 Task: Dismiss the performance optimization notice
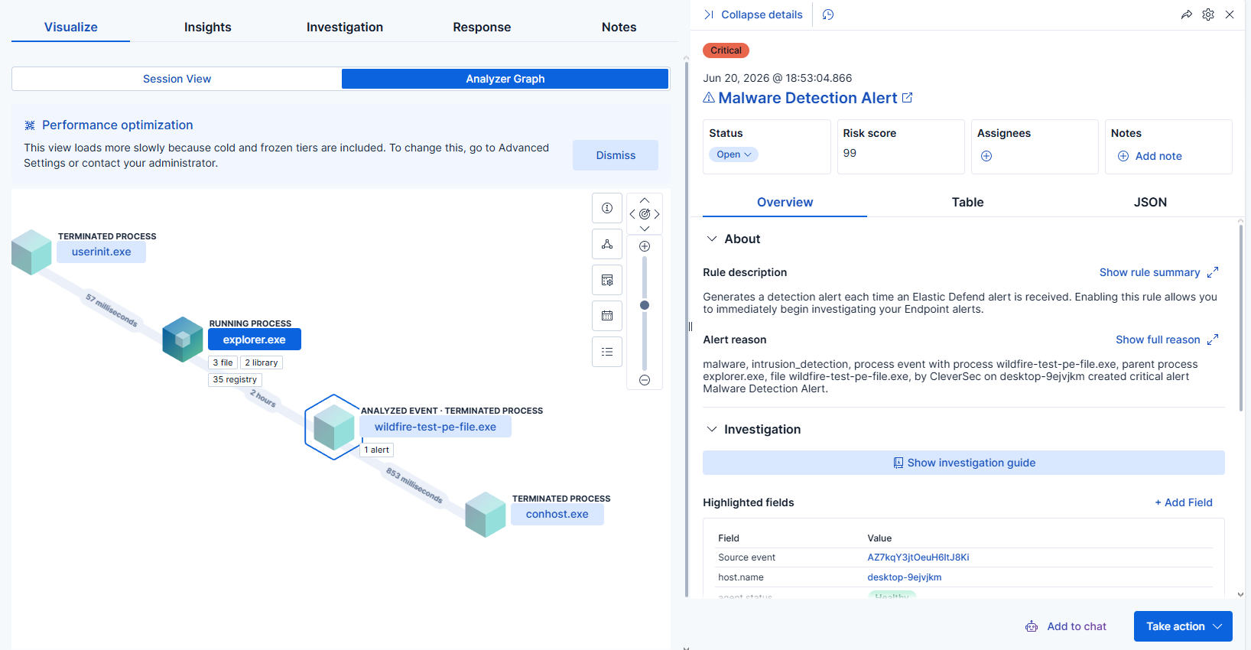click(616, 155)
